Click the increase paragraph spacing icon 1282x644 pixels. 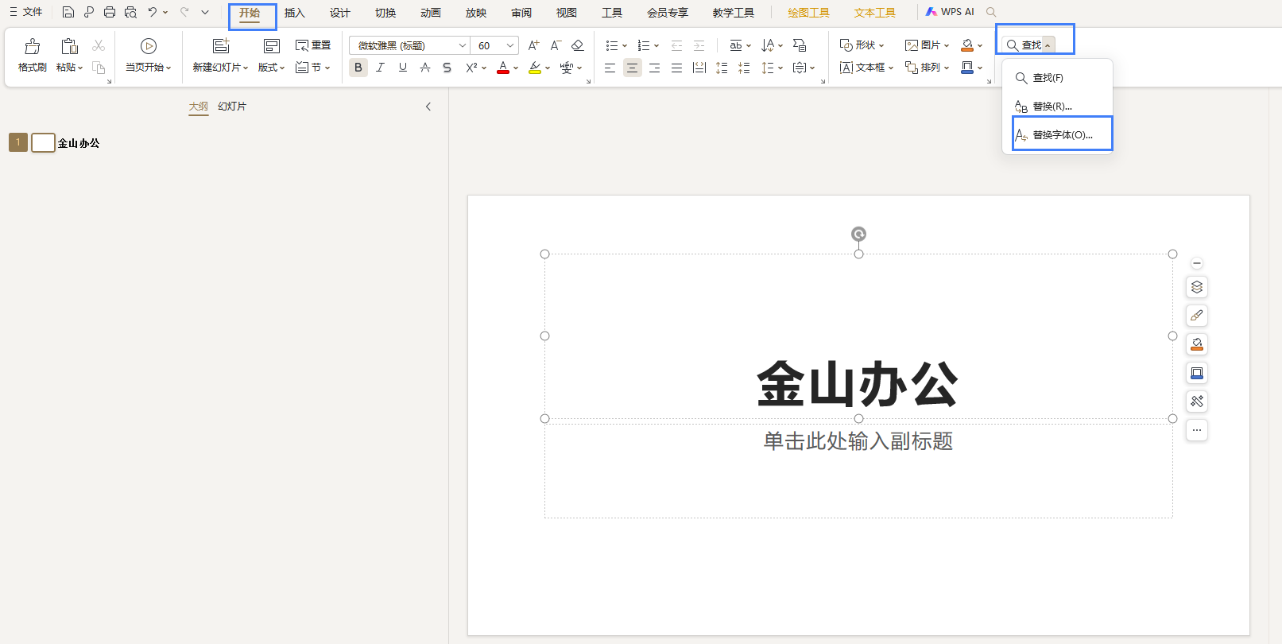click(x=722, y=68)
